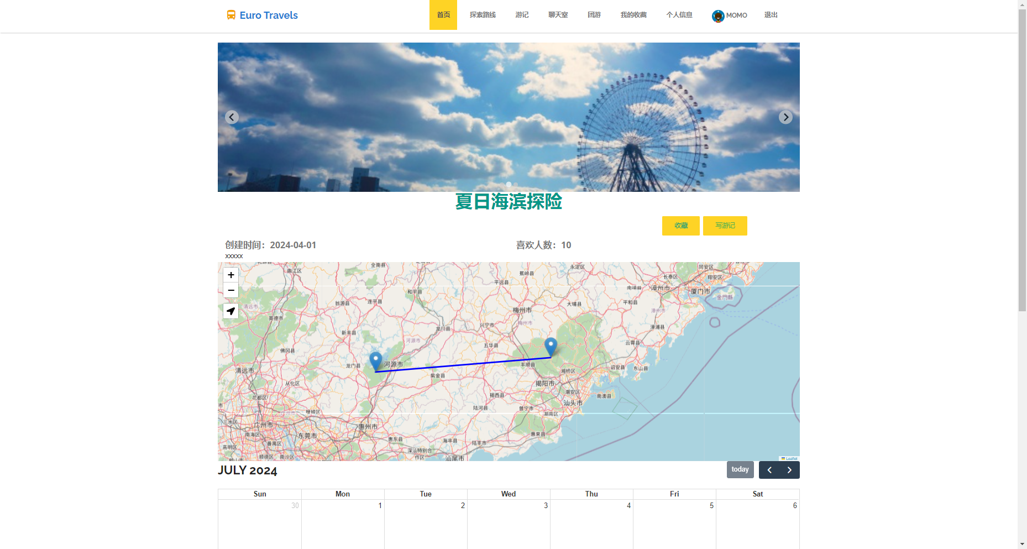
Task: Click the Euro Travels bus logo icon
Action: 231,15
